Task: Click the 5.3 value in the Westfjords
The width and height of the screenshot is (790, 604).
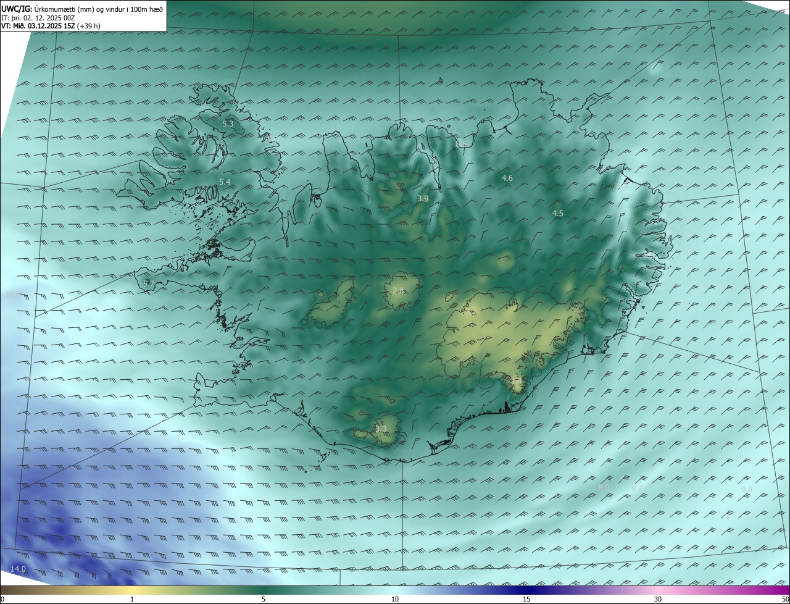Action: (228, 124)
